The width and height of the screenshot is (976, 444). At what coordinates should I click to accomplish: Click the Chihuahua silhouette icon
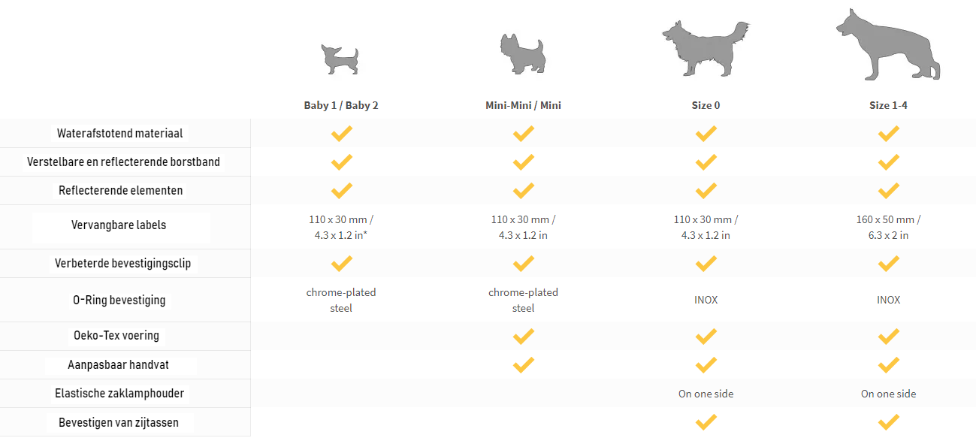(340, 59)
